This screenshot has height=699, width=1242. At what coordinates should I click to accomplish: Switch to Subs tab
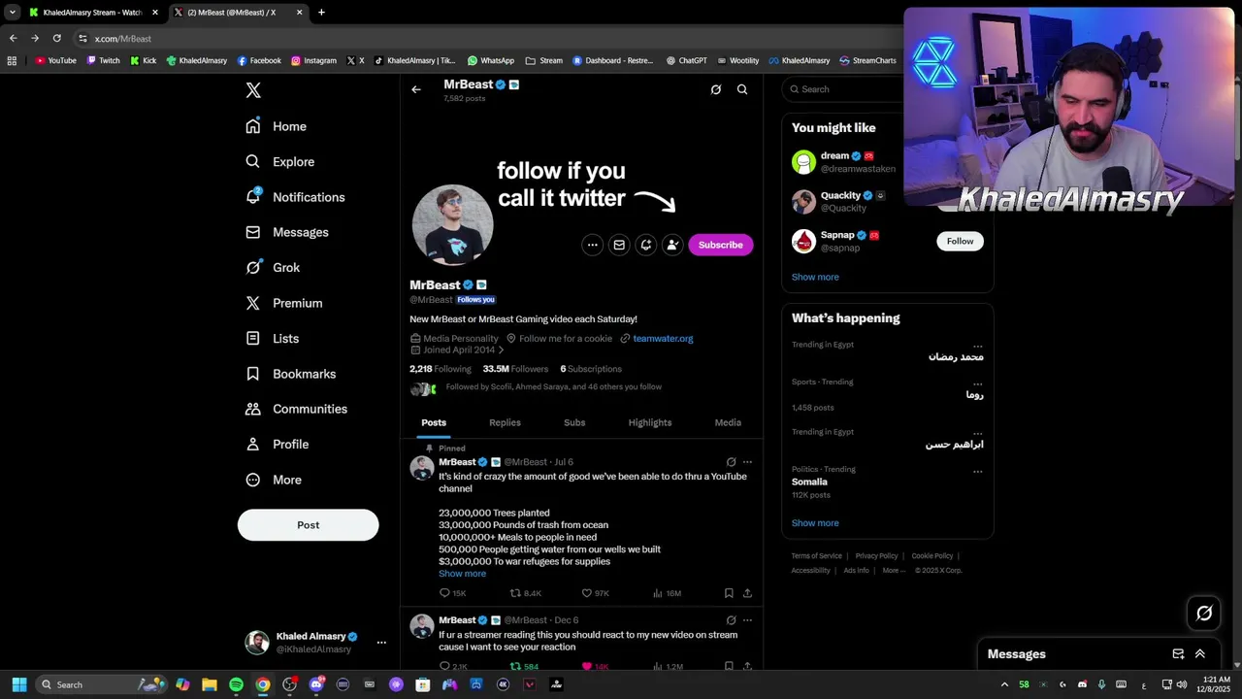574,422
